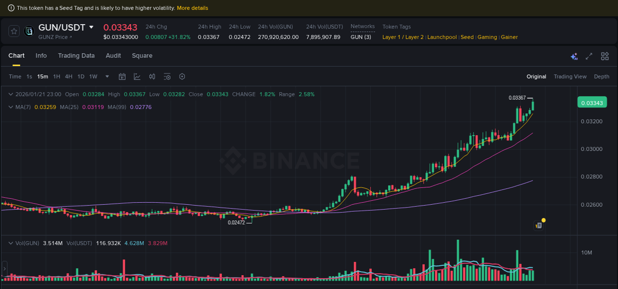Open the date range calendar icon
Image resolution: width=618 pixels, height=289 pixels.
tap(122, 76)
